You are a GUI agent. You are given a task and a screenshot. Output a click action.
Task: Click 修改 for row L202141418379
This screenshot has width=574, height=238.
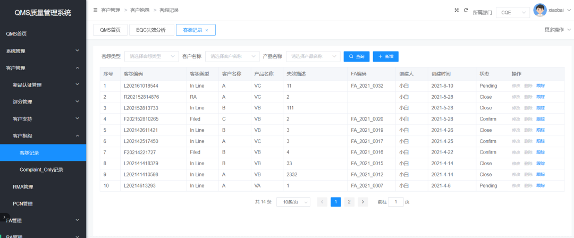516,163
